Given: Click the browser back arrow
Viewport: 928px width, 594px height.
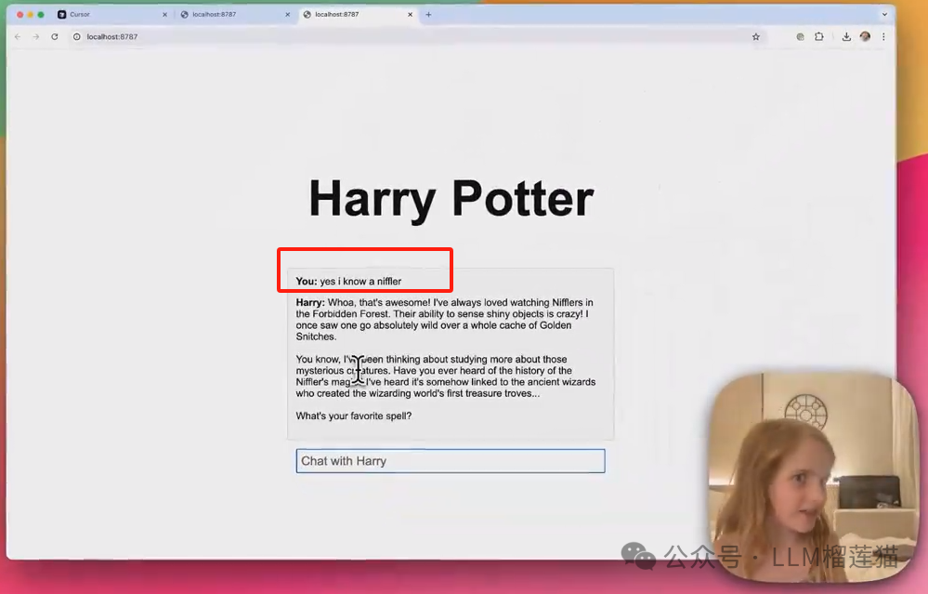Looking at the screenshot, I should click(x=18, y=37).
